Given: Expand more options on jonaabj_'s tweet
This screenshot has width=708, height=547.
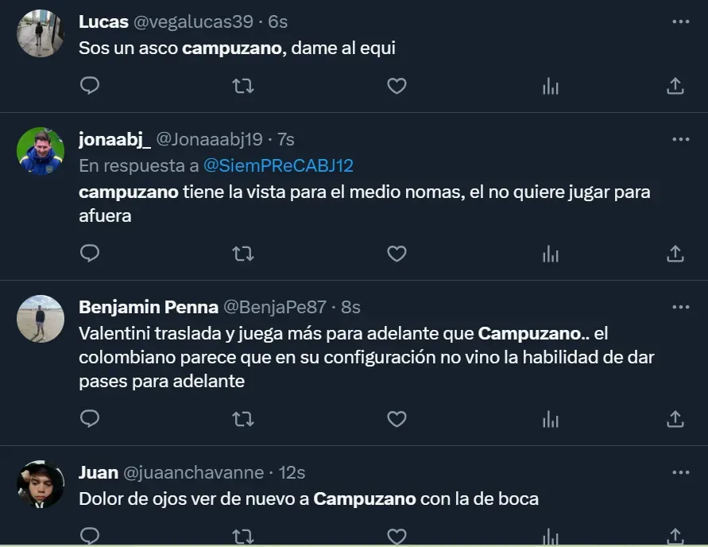Looking at the screenshot, I should point(680,139).
